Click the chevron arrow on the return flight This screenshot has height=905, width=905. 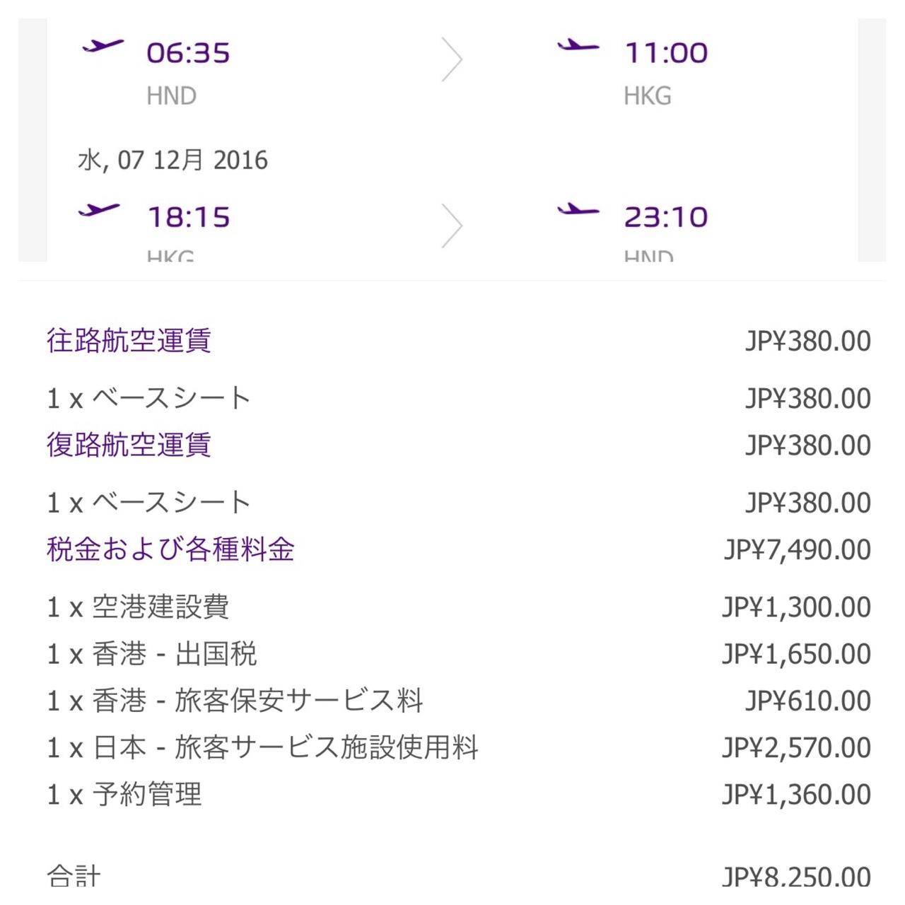pyautogui.click(x=452, y=226)
